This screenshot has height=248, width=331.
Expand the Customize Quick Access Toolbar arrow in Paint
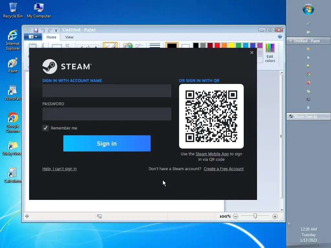(x=56, y=30)
